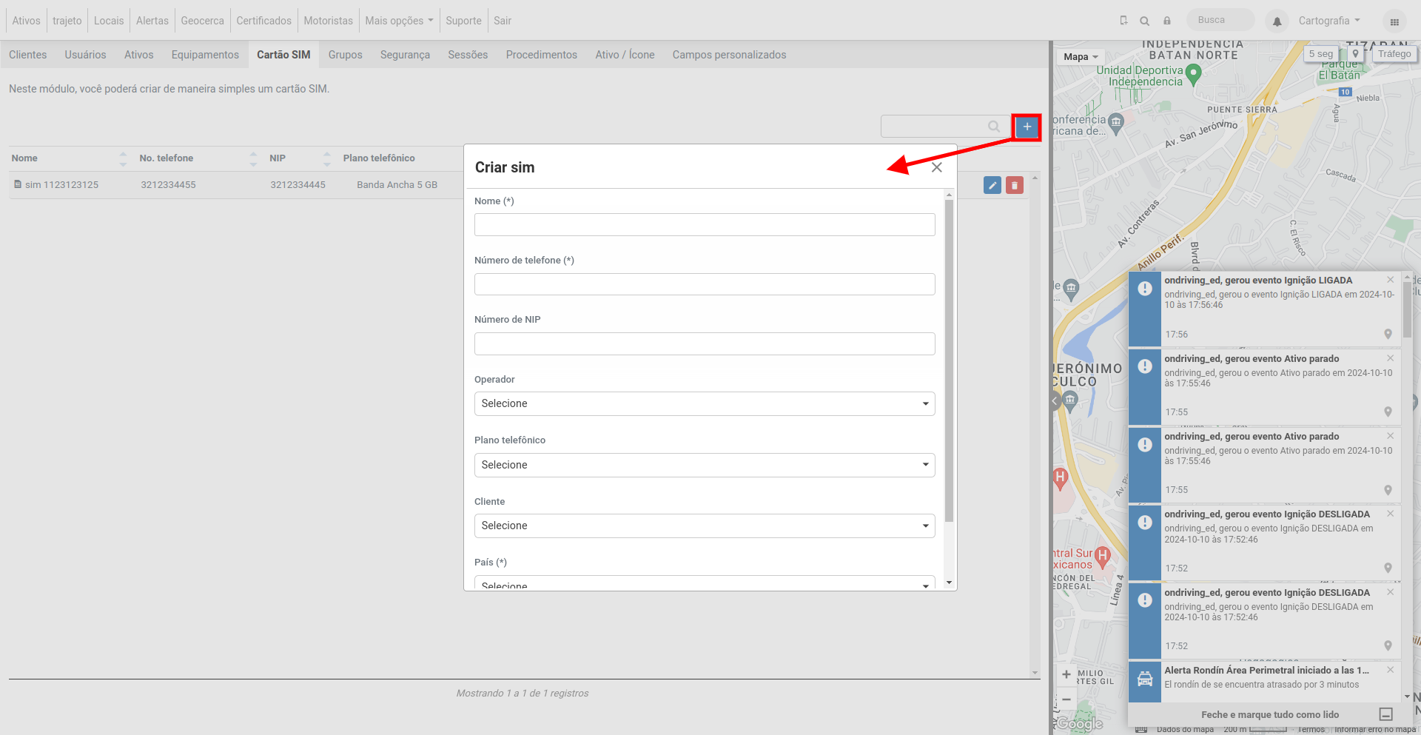Edit the sim 1123123125 row pencil icon
The height and width of the screenshot is (735, 1421).
[x=992, y=185]
